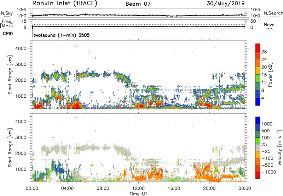The image size is (283, 196).
Task: Click the '12' tick on Power colorbar
Action: pyautogui.click(x=264, y=83)
